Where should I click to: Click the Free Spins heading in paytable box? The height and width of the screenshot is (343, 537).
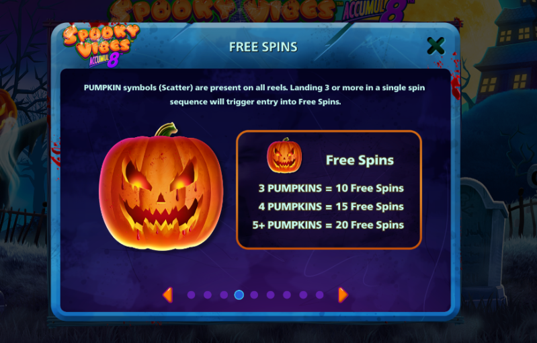(x=360, y=160)
